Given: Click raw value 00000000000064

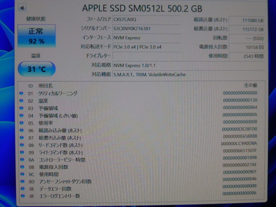Looking at the screenshot, I should (240, 107).
